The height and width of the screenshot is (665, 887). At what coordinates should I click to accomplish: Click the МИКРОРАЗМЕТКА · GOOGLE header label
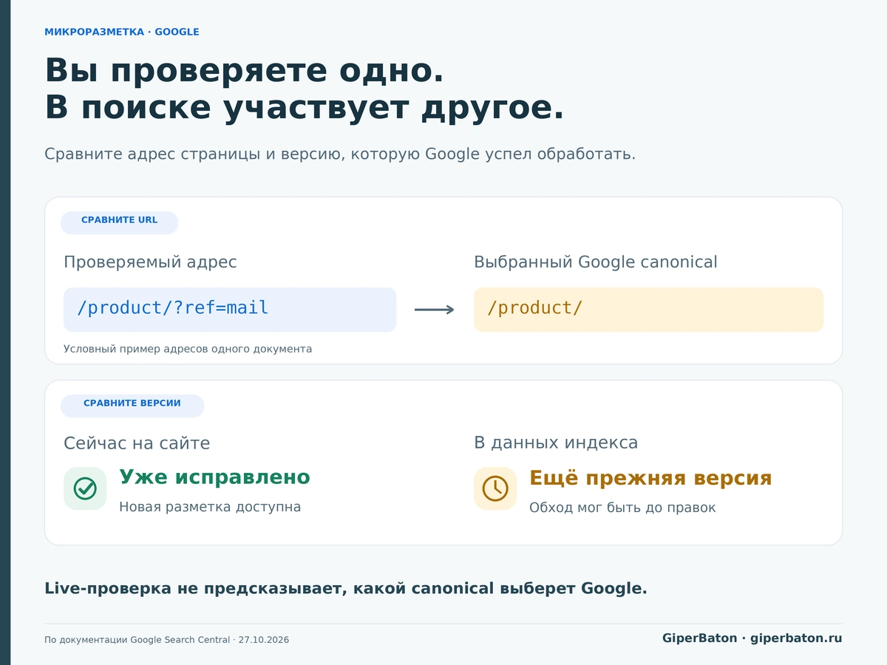pyautogui.click(x=122, y=32)
